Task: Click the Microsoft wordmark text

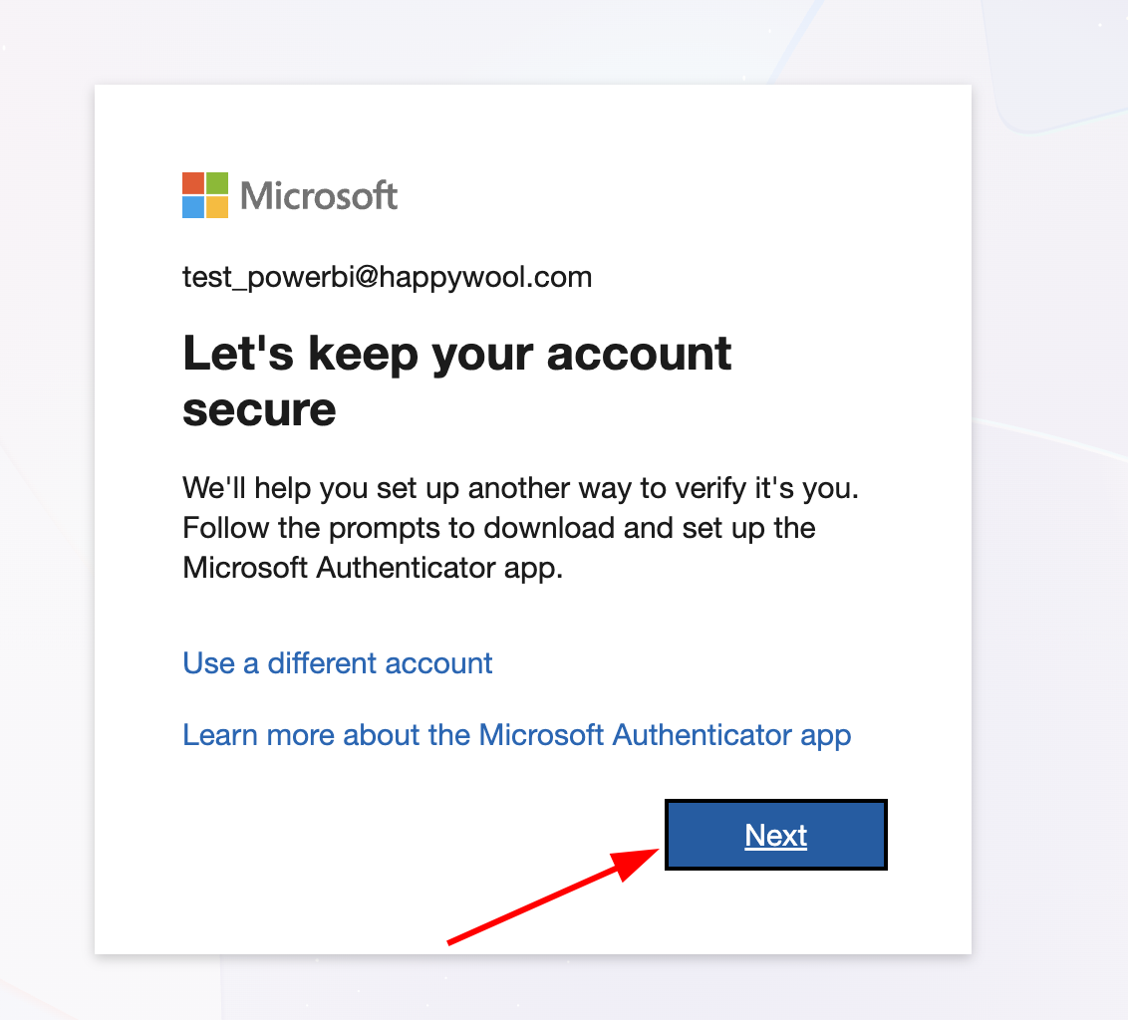Action: click(x=319, y=195)
